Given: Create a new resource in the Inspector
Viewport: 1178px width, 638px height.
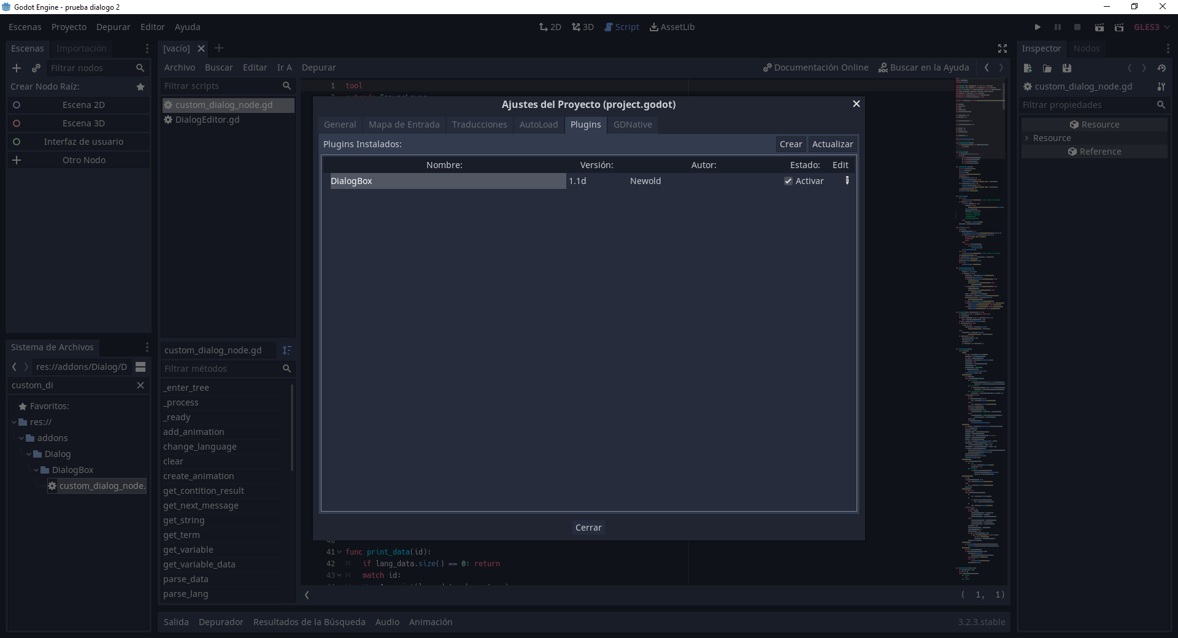Looking at the screenshot, I should click(x=1028, y=68).
